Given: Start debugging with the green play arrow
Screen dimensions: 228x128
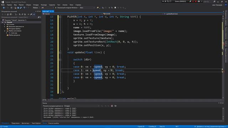Looking at the screenshot, I should pos(56,8).
